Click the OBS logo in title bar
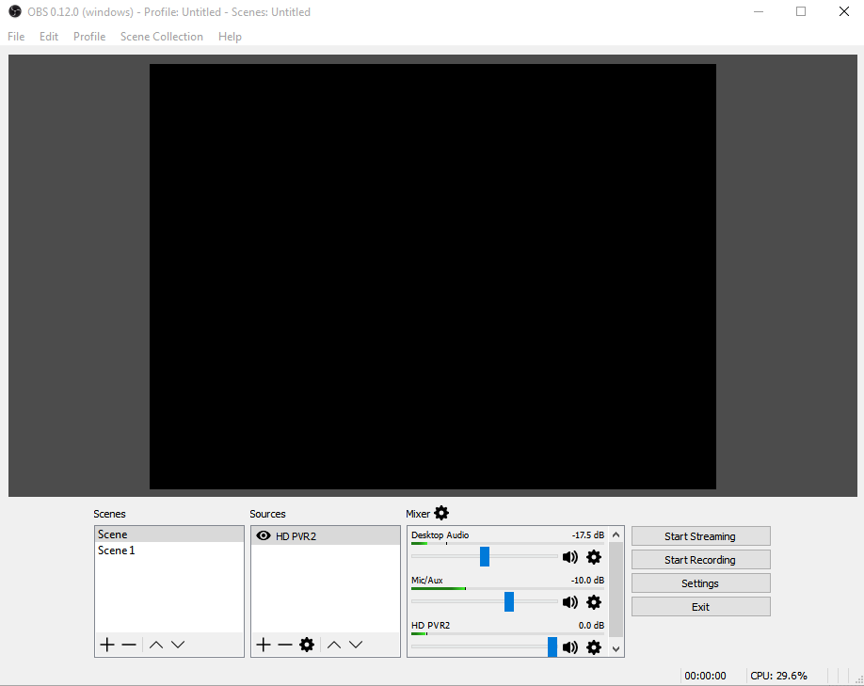 point(15,11)
